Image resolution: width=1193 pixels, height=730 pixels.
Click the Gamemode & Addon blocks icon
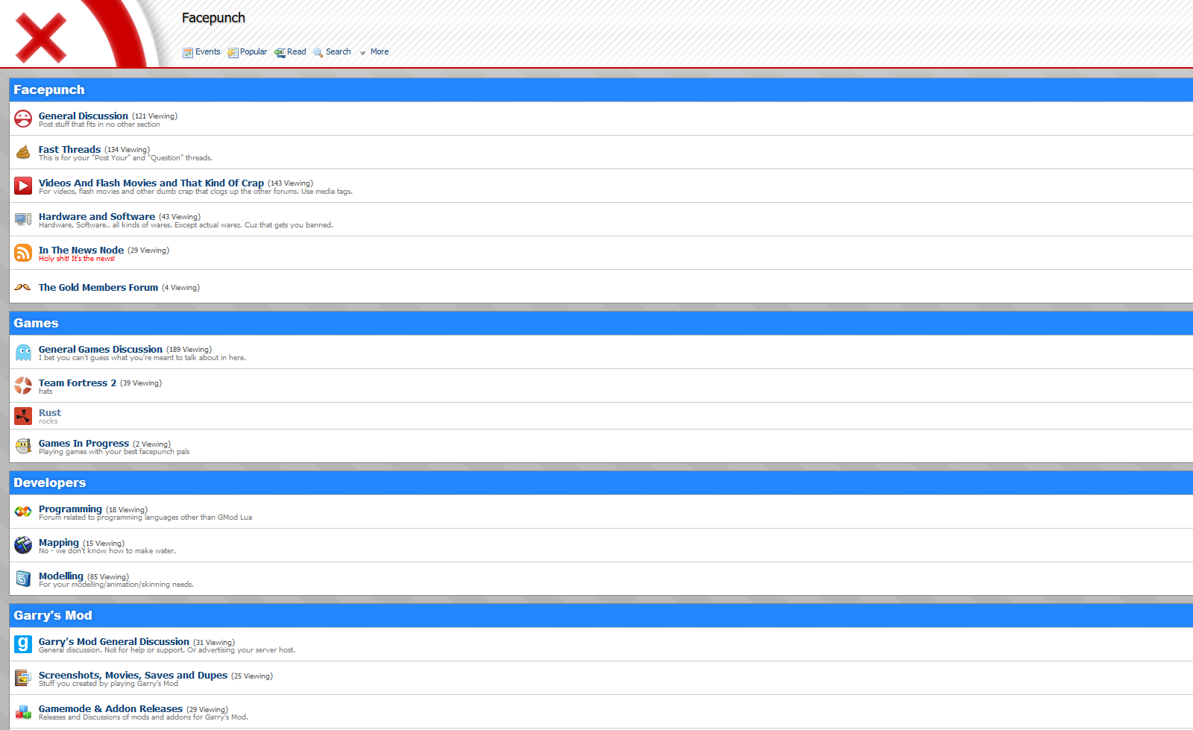pos(23,712)
